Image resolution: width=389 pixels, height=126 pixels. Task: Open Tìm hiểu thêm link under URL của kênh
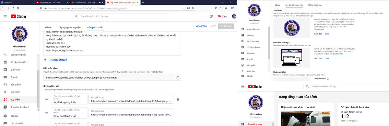point(157,72)
